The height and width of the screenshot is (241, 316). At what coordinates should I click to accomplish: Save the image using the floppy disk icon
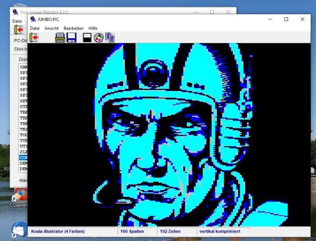click(72, 38)
